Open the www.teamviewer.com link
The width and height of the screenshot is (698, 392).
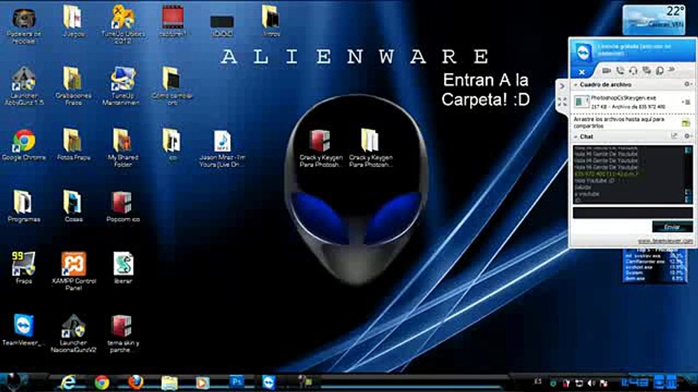coord(665,241)
